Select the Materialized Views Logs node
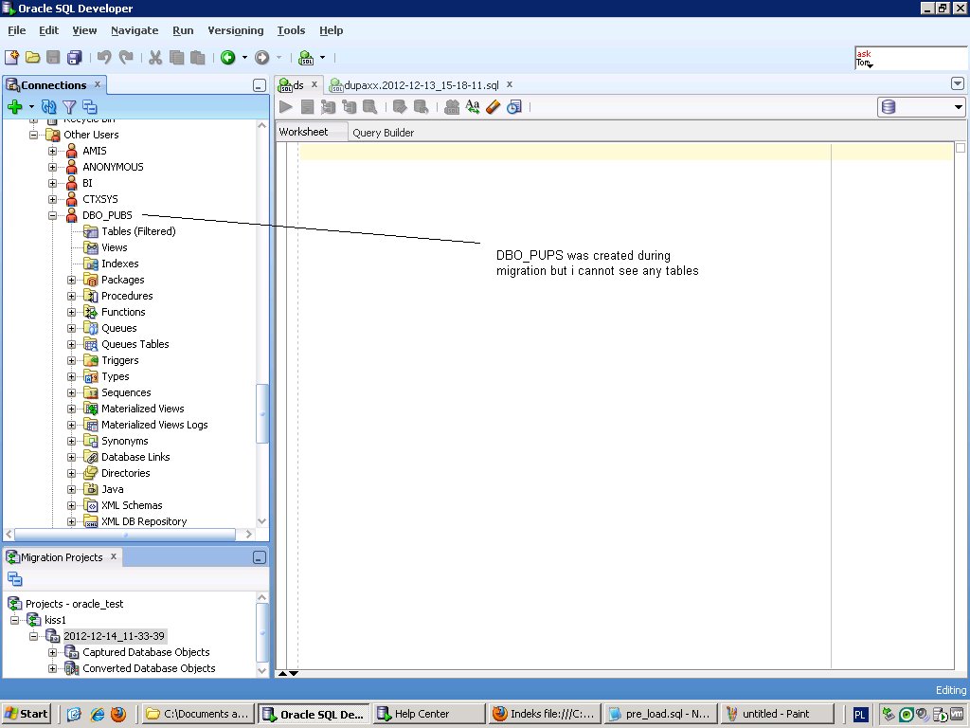Image resolution: width=970 pixels, height=728 pixels. click(154, 425)
